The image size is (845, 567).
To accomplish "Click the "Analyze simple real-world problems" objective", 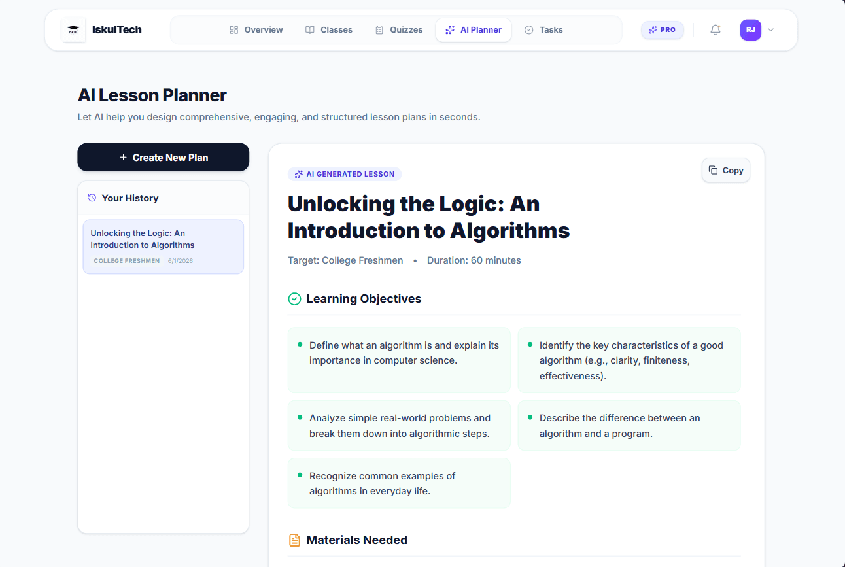I will click(x=399, y=426).
